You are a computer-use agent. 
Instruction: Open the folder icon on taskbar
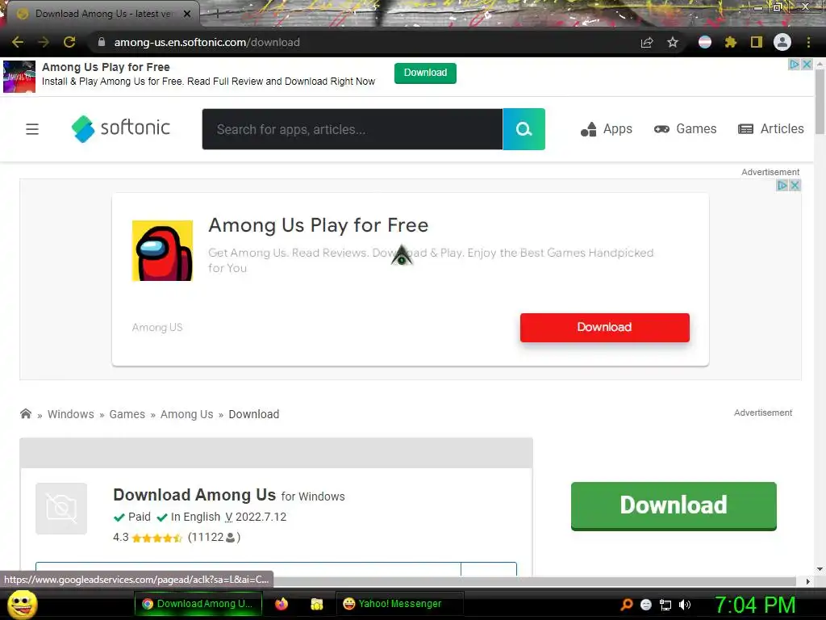(x=316, y=604)
